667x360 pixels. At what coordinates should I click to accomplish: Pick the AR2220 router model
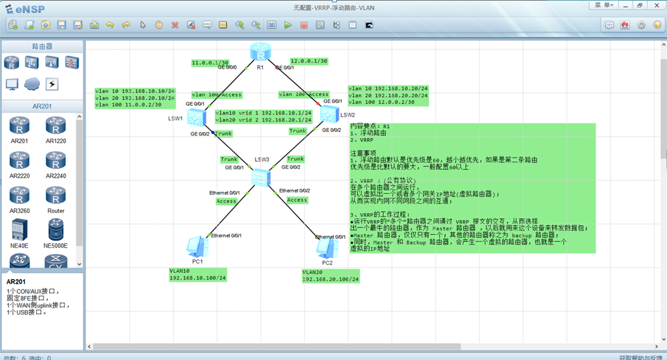click(19, 165)
